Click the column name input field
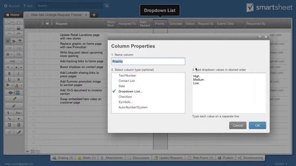This screenshot has width=296, height=166. tap(148, 61)
